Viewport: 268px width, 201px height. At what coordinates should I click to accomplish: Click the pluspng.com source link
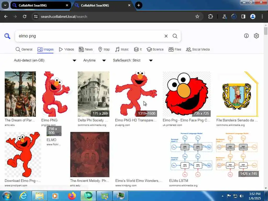[x=122, y=125]
